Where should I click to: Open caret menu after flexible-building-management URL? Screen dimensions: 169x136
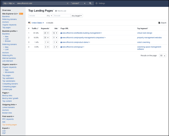(101, 33)
